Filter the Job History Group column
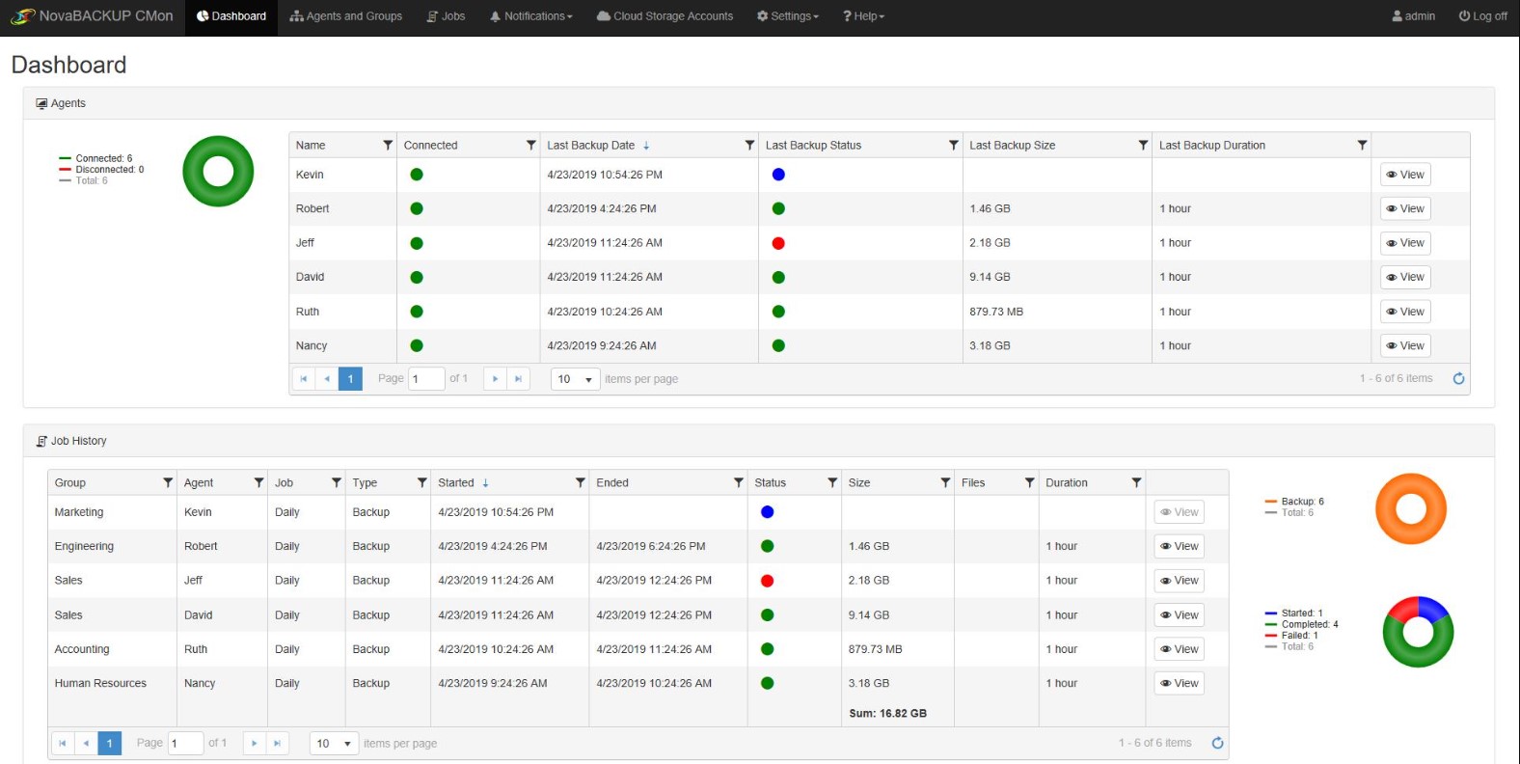 tap(168, 483)
